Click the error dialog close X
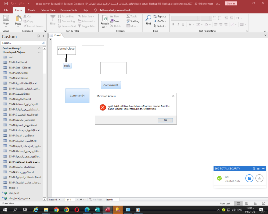 click(173, 96)
